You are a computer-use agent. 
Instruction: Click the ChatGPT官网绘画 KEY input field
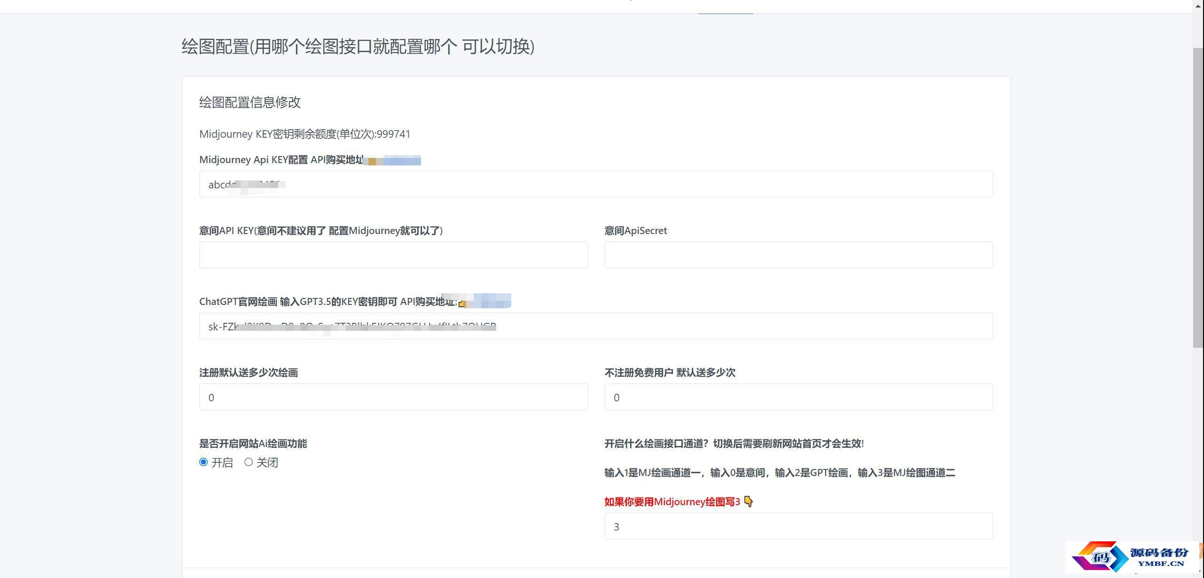click(596, 326)
